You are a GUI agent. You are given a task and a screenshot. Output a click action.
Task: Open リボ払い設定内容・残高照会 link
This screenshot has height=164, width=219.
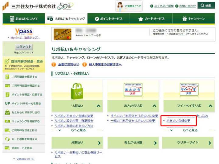point(74,121)
